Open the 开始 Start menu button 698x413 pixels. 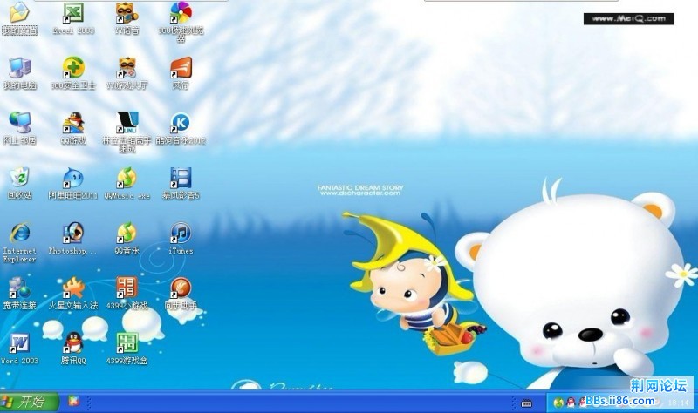point(29,402)
